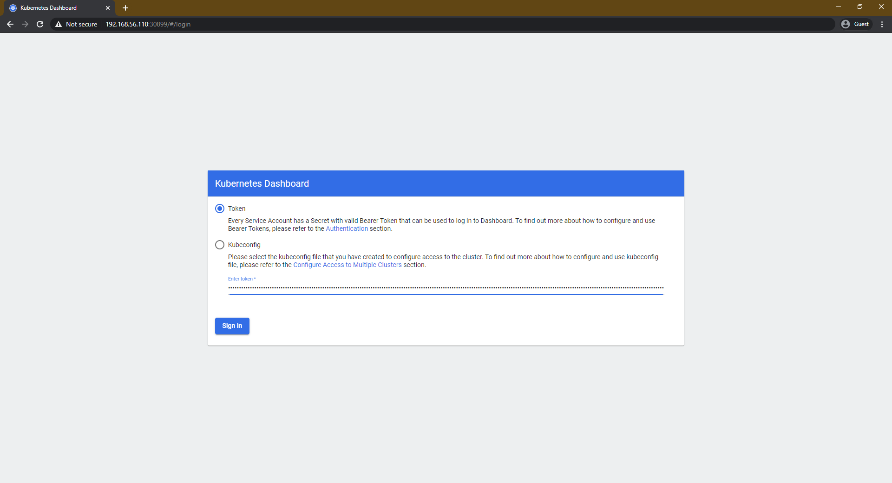Open the Not secure site warning
Screen dimensions: 892x483
click(76, 24)
